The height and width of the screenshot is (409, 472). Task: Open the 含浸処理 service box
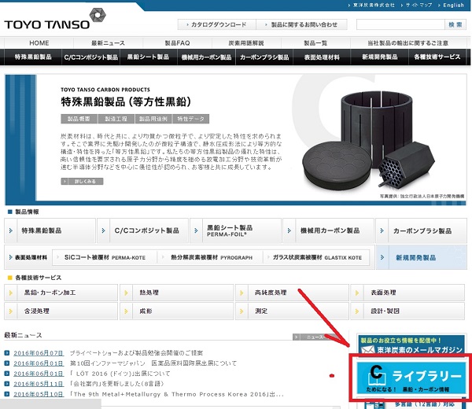tap(61, 311)
